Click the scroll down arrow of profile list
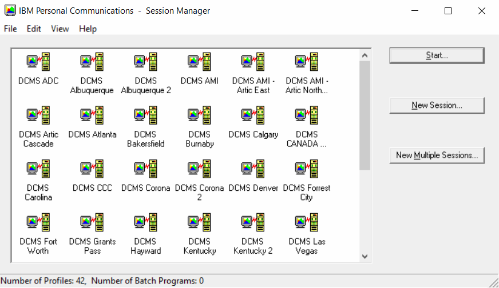The height and width of the screenshot is (288, 499). tap(365, 257)
